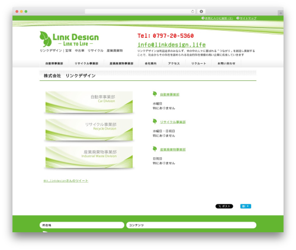Click the round icon button right of address bar
Screen dimensions: 296x250
[x=201, y=11]
